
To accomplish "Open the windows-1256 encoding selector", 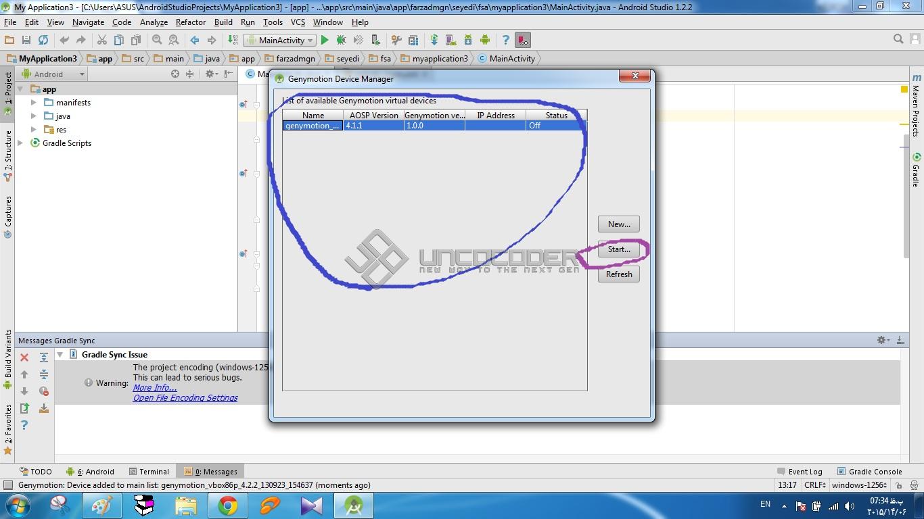I will [858, 485].
